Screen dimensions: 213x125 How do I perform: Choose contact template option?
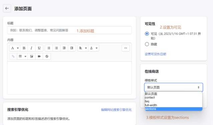tap(174, 98)
